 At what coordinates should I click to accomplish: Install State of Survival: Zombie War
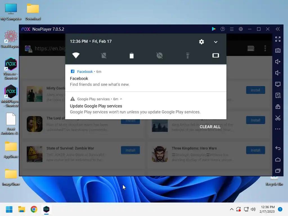(130, 150)
